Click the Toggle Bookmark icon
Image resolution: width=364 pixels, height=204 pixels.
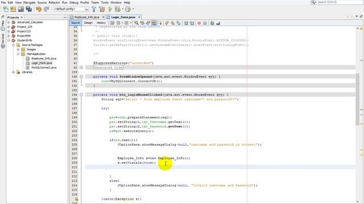coord(178,23)
